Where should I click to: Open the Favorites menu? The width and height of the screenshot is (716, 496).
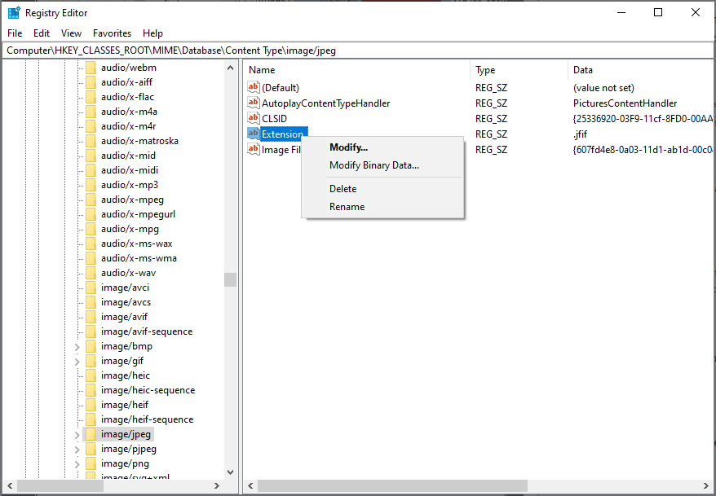point(112,33)
